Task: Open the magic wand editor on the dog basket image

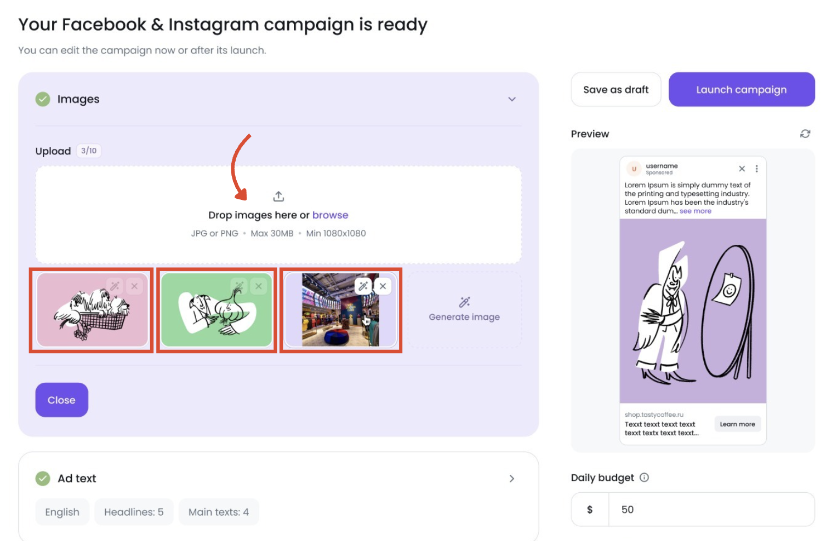Action: pyautogui.click(x=115, y=286)
